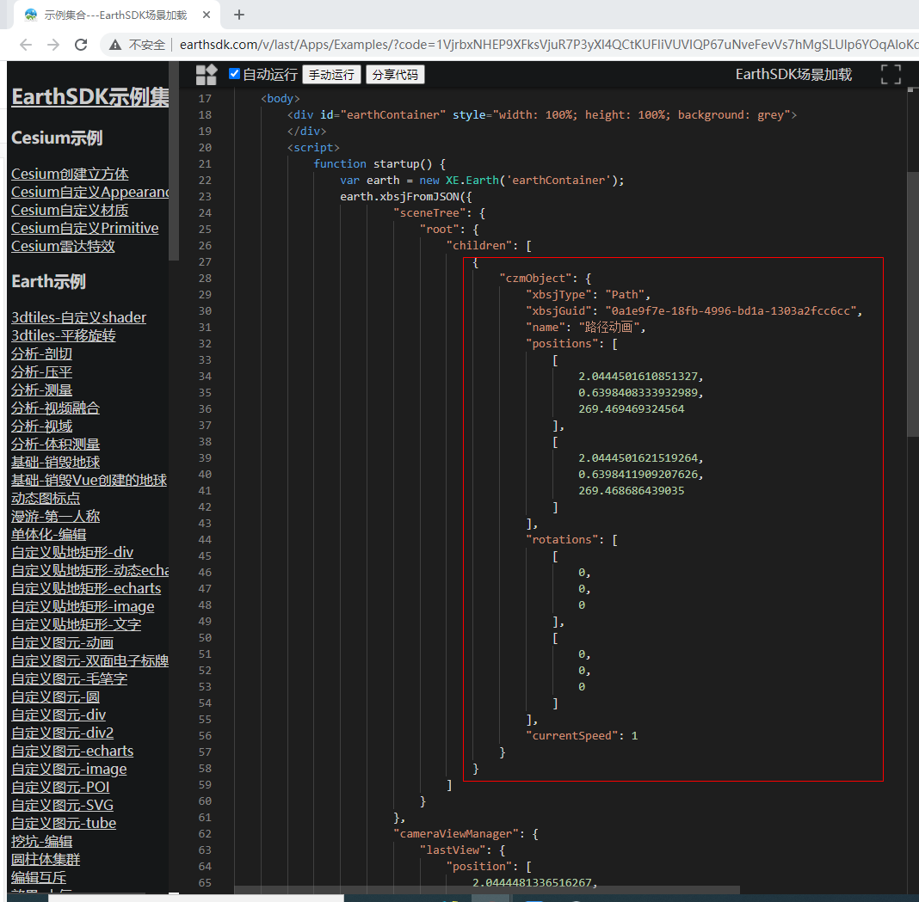Select the 示例集合 browser tab
This screenshot has height=902, width=919.
tap(117, 15)
